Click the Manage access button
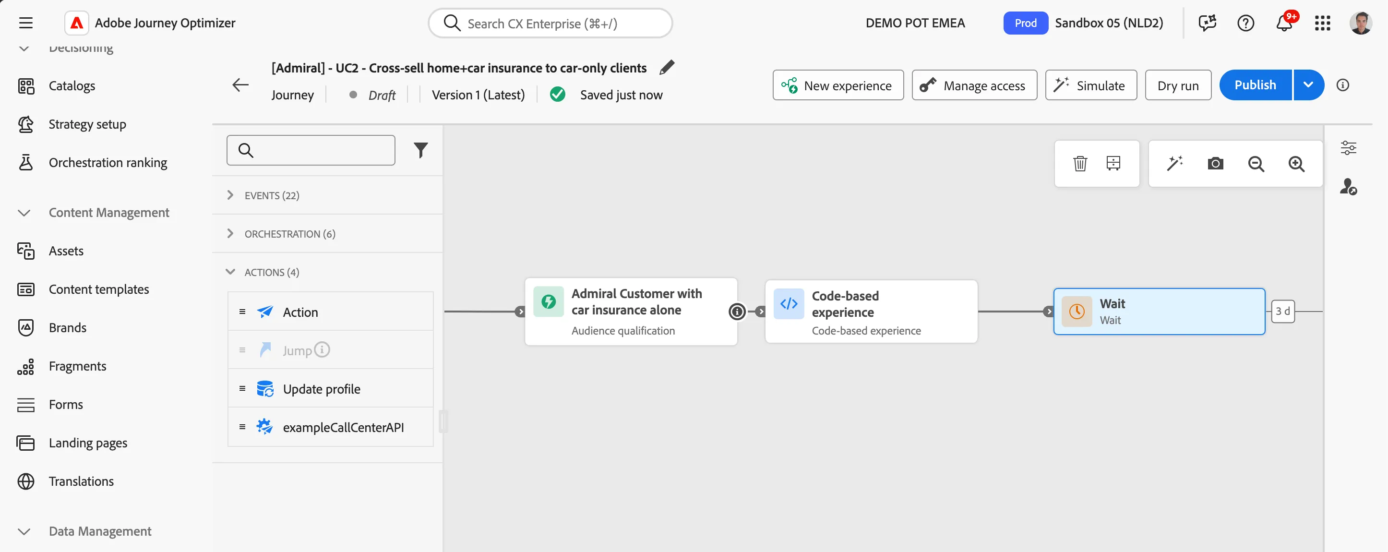Screen dimensions: 1388x552 [974, 85]
